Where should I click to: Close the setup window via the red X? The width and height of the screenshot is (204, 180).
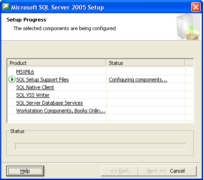196,7
